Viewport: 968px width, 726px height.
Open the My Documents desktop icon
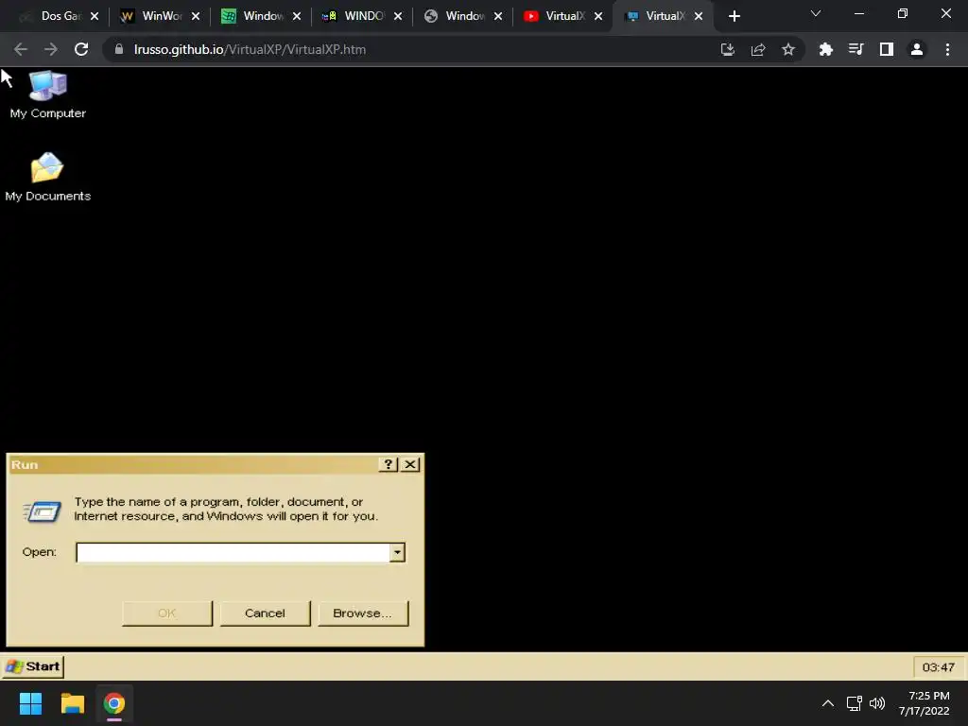coord(47,177)
